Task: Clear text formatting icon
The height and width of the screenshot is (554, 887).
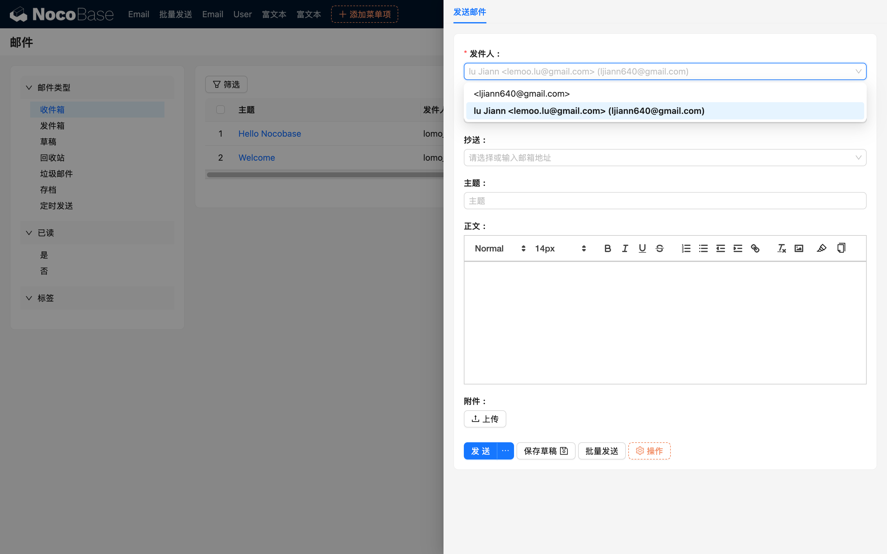Action: pos(781,248)
